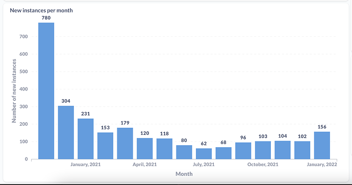Select the April 2021 bar labeled 120
The width and height of the screenshot is (352, 185).
pos(145,149)
